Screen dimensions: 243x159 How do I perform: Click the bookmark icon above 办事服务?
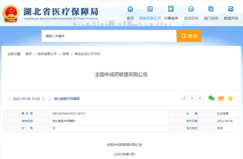tap(171, 9)
